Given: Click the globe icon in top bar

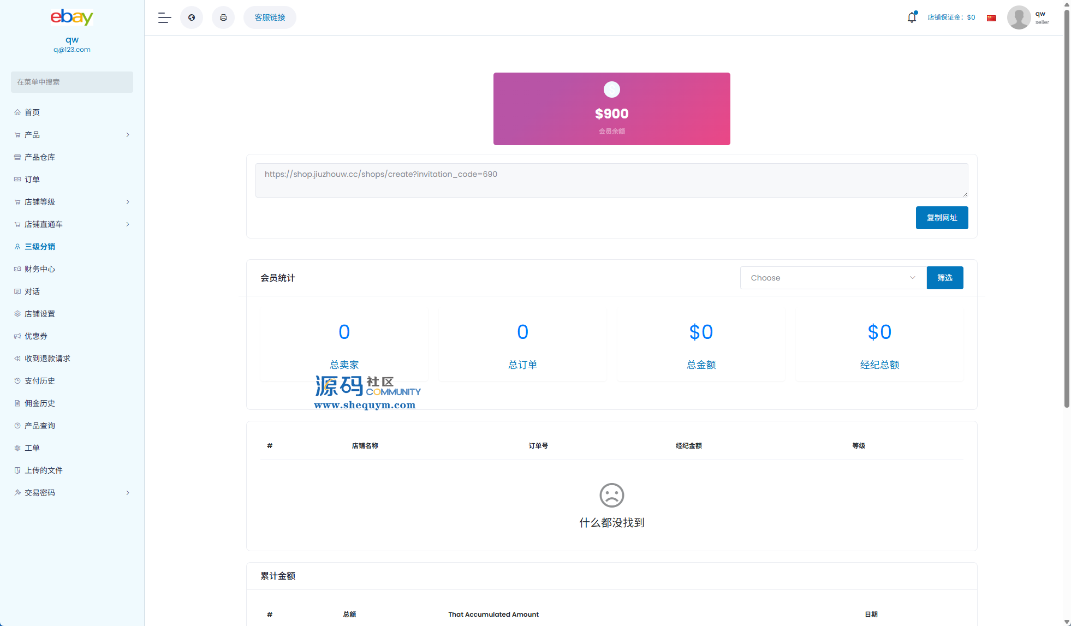Looking at the screenshot, I should point(192,17).
